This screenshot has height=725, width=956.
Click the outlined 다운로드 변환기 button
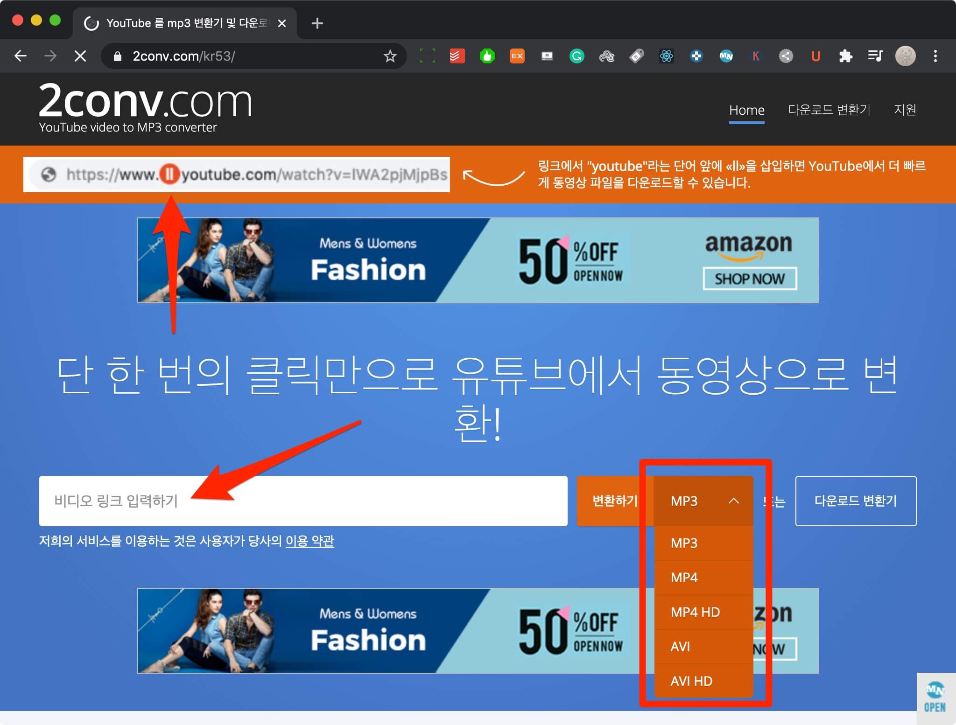(x=855, y=501)
